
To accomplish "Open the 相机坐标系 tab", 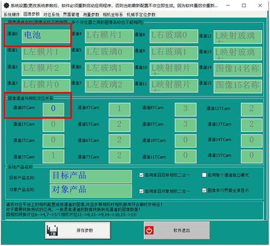I will click(113, 14).
